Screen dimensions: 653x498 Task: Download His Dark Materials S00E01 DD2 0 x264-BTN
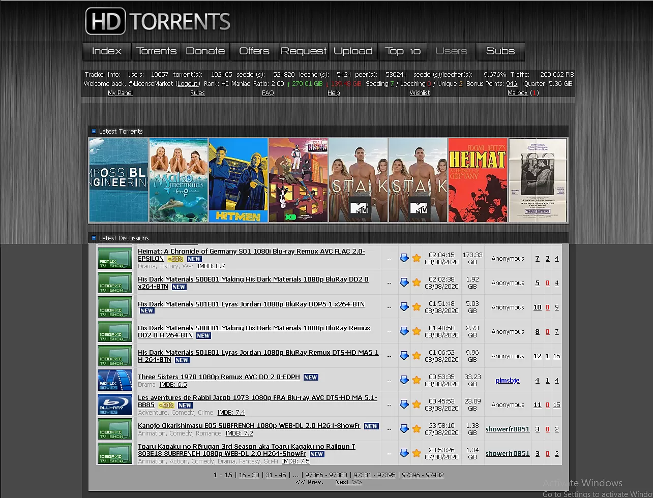coord(404,283)
